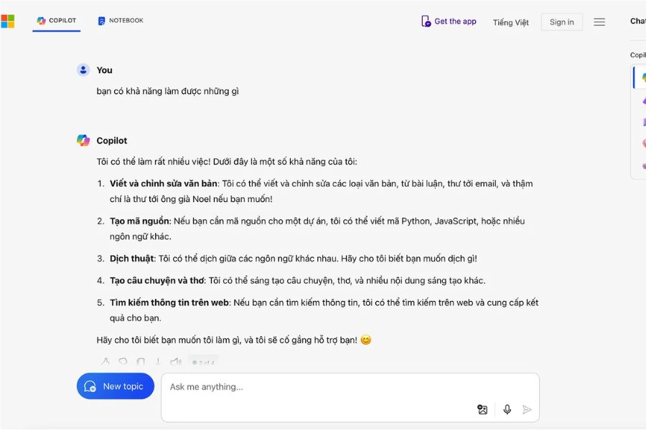The width and height of the screenshot is (646, 430).
Task: Click the add image icon
Action: pos(482,409)
